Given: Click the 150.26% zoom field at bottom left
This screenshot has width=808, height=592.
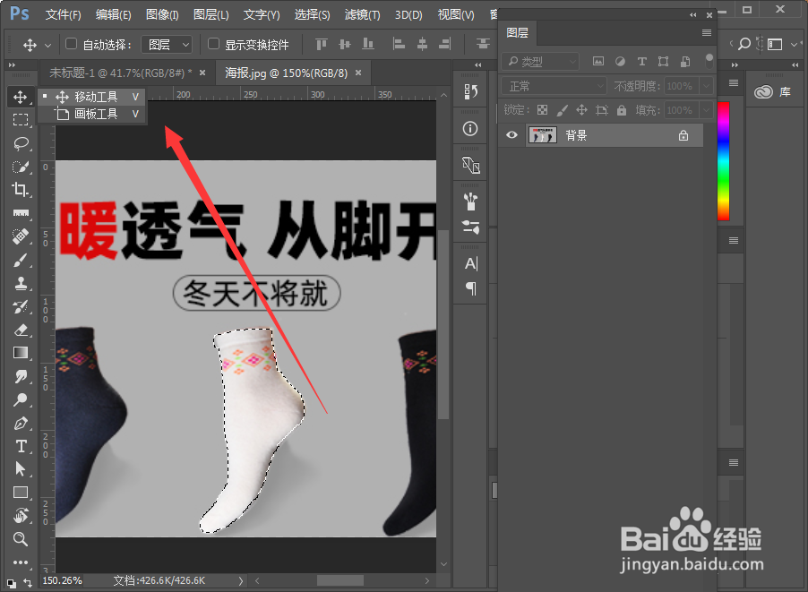Looking at the screenshot, I should pos(62,580).
